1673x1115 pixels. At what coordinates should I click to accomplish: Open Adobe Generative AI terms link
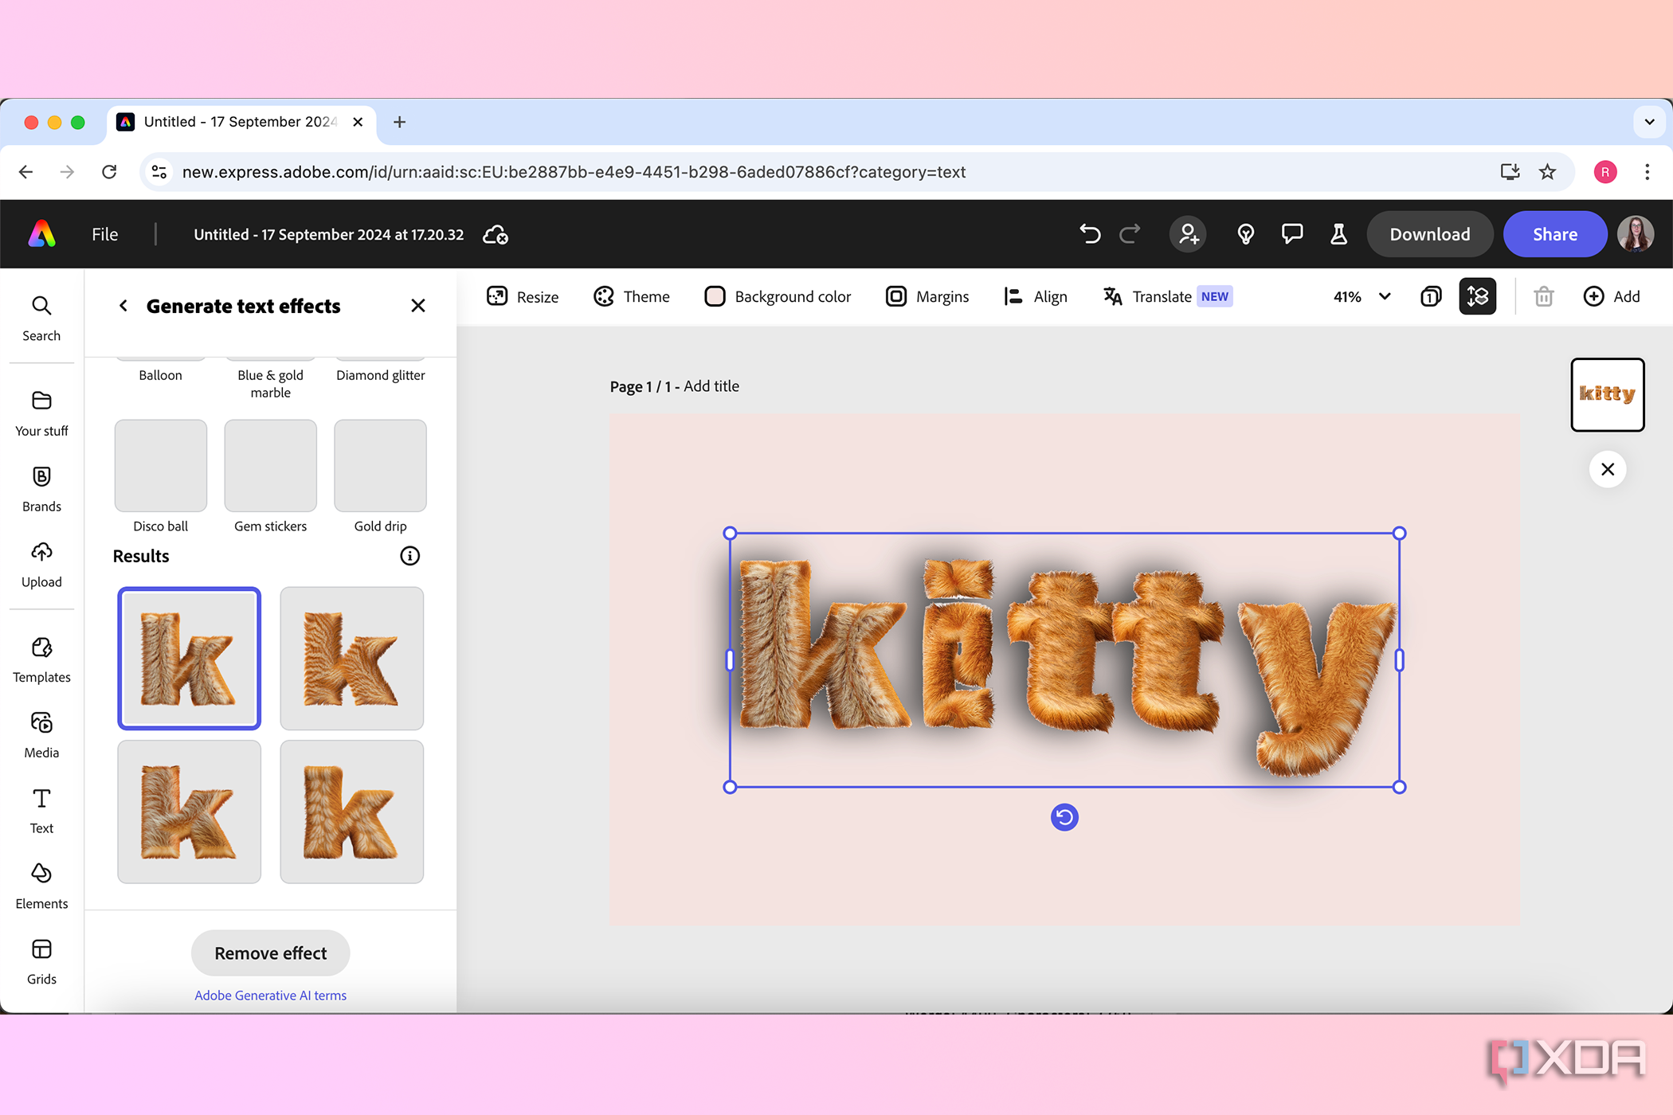tap(271, 996)
